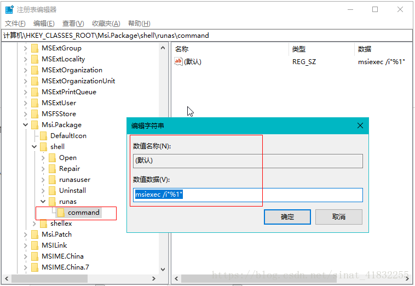The height and width of the screenshot is (286, 415).
Task: Close the 编辑字符串 dialog
Action: click(360, 125)
